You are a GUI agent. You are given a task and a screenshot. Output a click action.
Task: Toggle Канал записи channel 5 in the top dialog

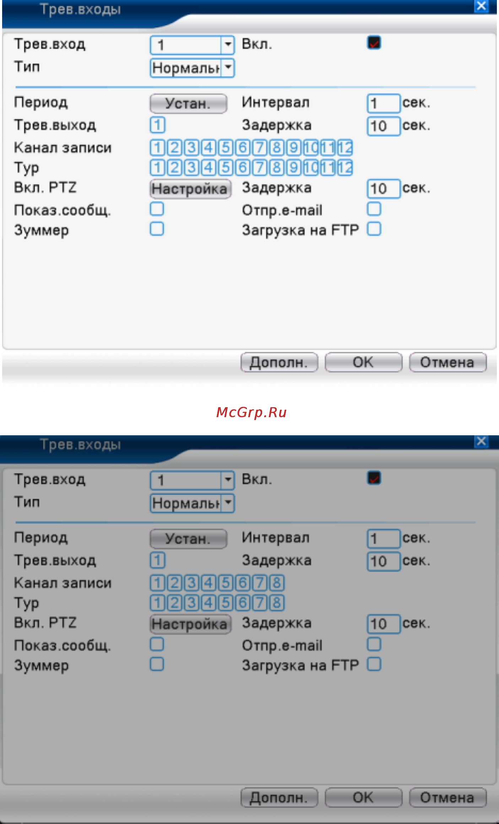(x=226, y=148)
